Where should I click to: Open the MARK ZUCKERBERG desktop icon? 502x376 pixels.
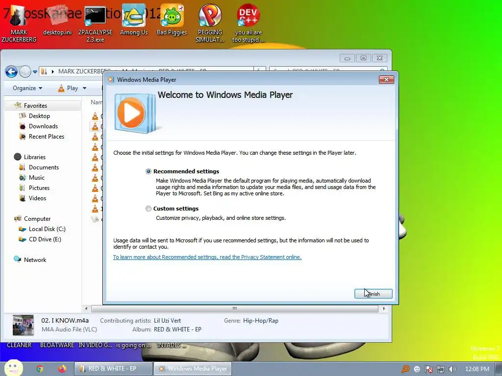pyautogui.click(x=19, y=23)
